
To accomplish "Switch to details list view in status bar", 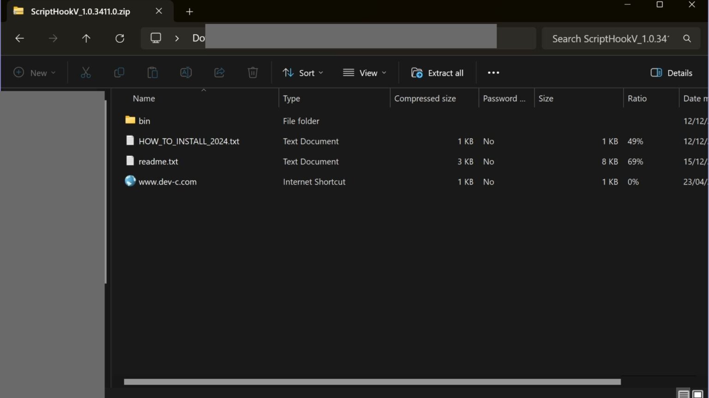I will pos(684,394).
